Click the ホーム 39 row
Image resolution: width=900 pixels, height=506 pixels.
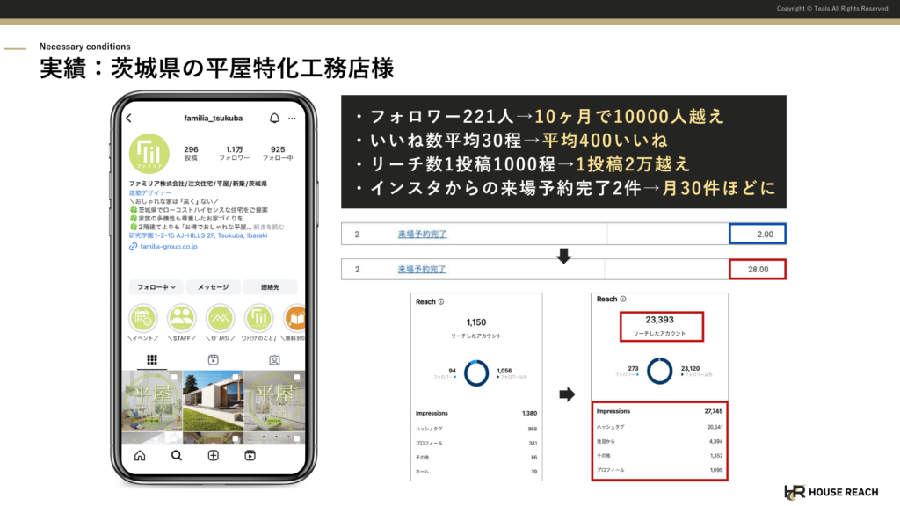(475, 472)
